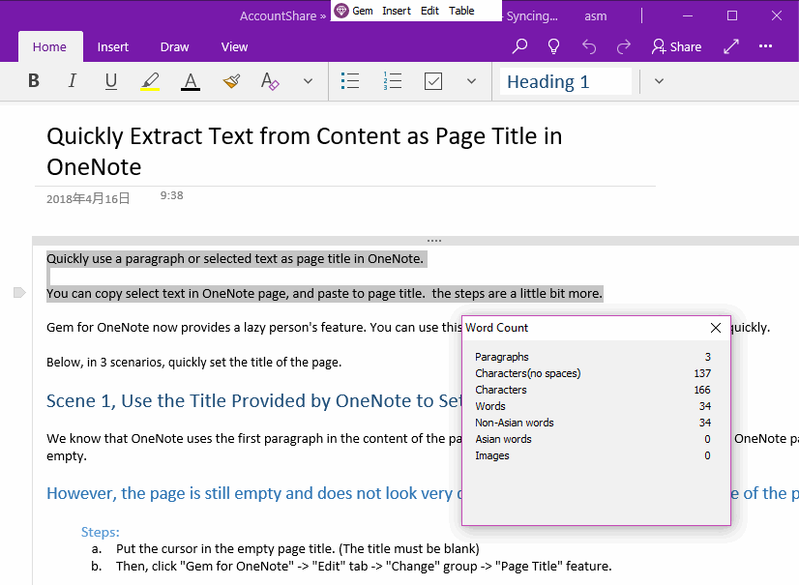Open the Gem add-in Insert menu
The image size is (799, 585).
coord(396,11)
